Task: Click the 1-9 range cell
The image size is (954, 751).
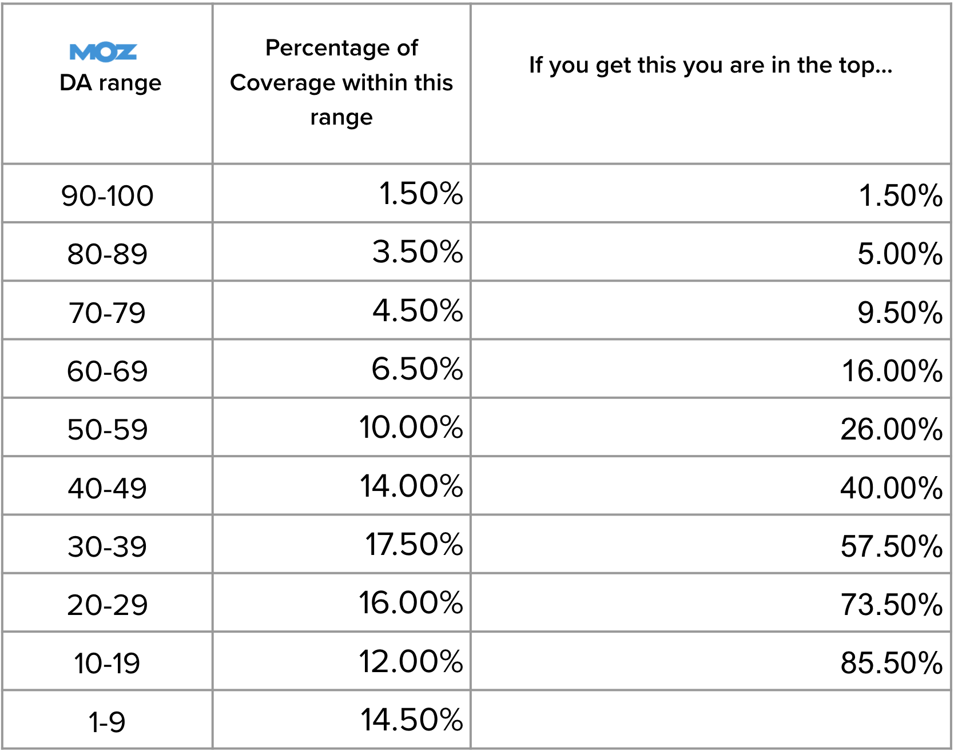Action: (108, 721)
